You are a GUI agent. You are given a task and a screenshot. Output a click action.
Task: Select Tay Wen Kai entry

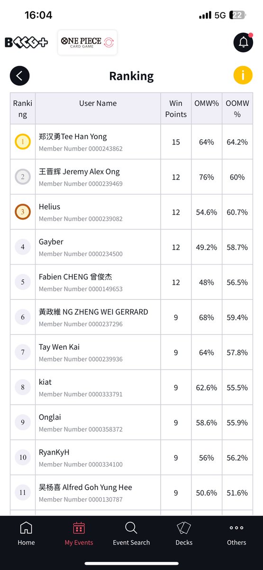coord(132,353)
